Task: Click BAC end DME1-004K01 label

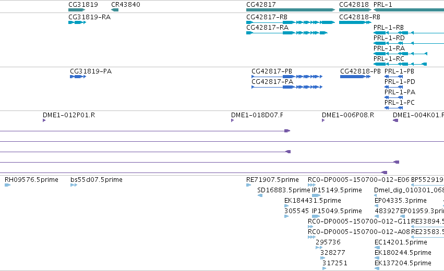Action: point(418,115)
